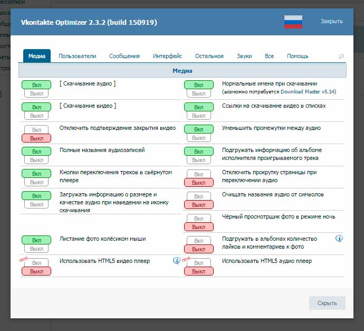This screenshot has height=331, width=364.
Task: Enable Очищать названия аудио от символов Вкл
Action: pos(199,196)
